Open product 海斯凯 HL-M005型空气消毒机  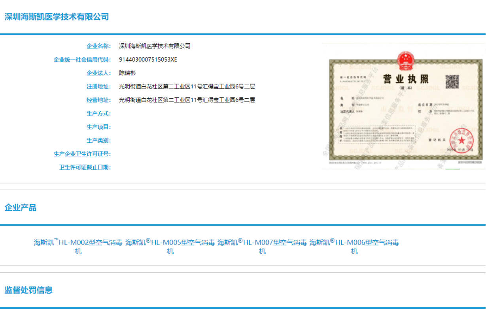pyautogui.click(x=170, y=247)
